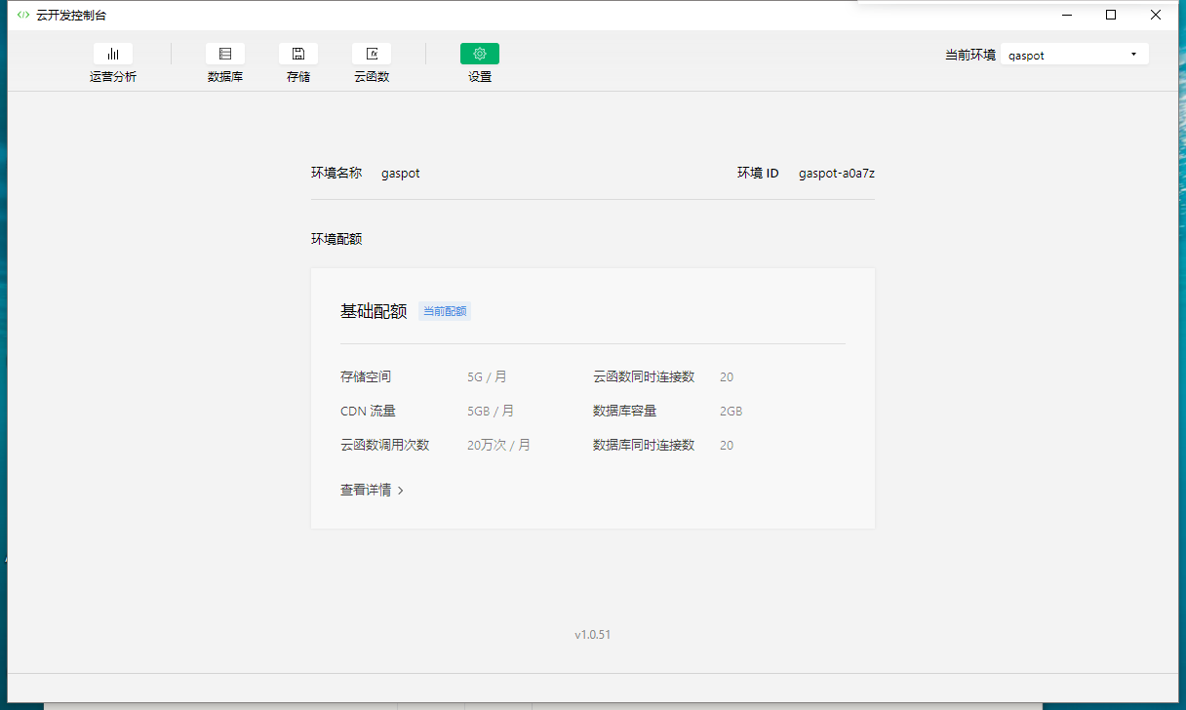The height and width of the screenshot is (710, 1186).
Task: Select the environment name gaspot text
Action: tap(401, 173)
